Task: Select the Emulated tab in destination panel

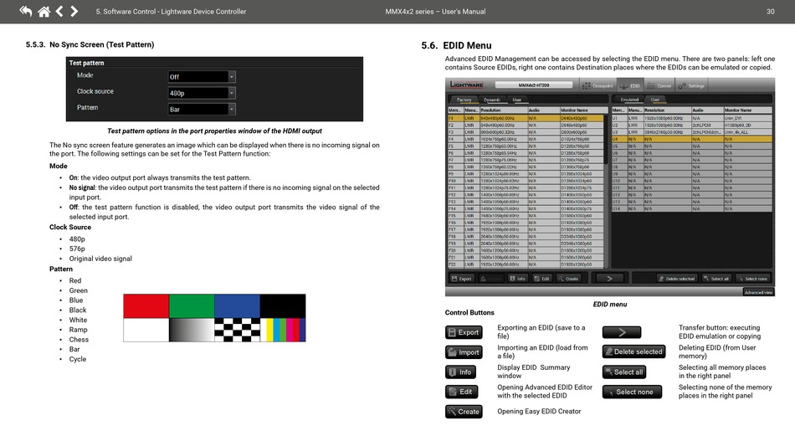Action: pos(629,100)
